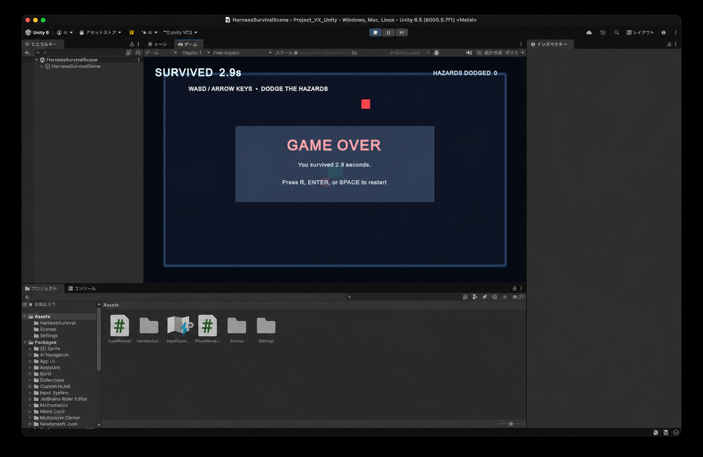Click the yellow package manager icon

[x=131, y=33]
